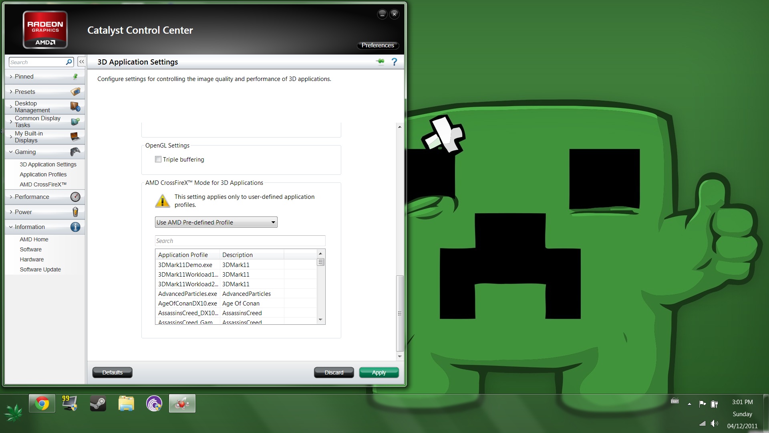
Task: Open the Use AMD Pre-defined Profile dropdown
Action: pos(216,223)
